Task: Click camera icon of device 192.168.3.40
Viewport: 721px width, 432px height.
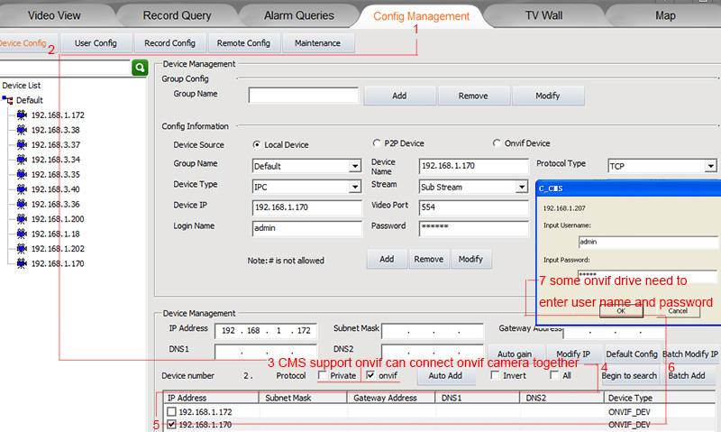Action: click(x=22, y=189)
